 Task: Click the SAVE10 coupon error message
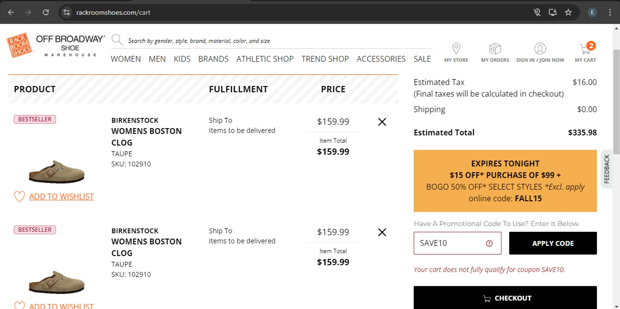coord(489,270)
